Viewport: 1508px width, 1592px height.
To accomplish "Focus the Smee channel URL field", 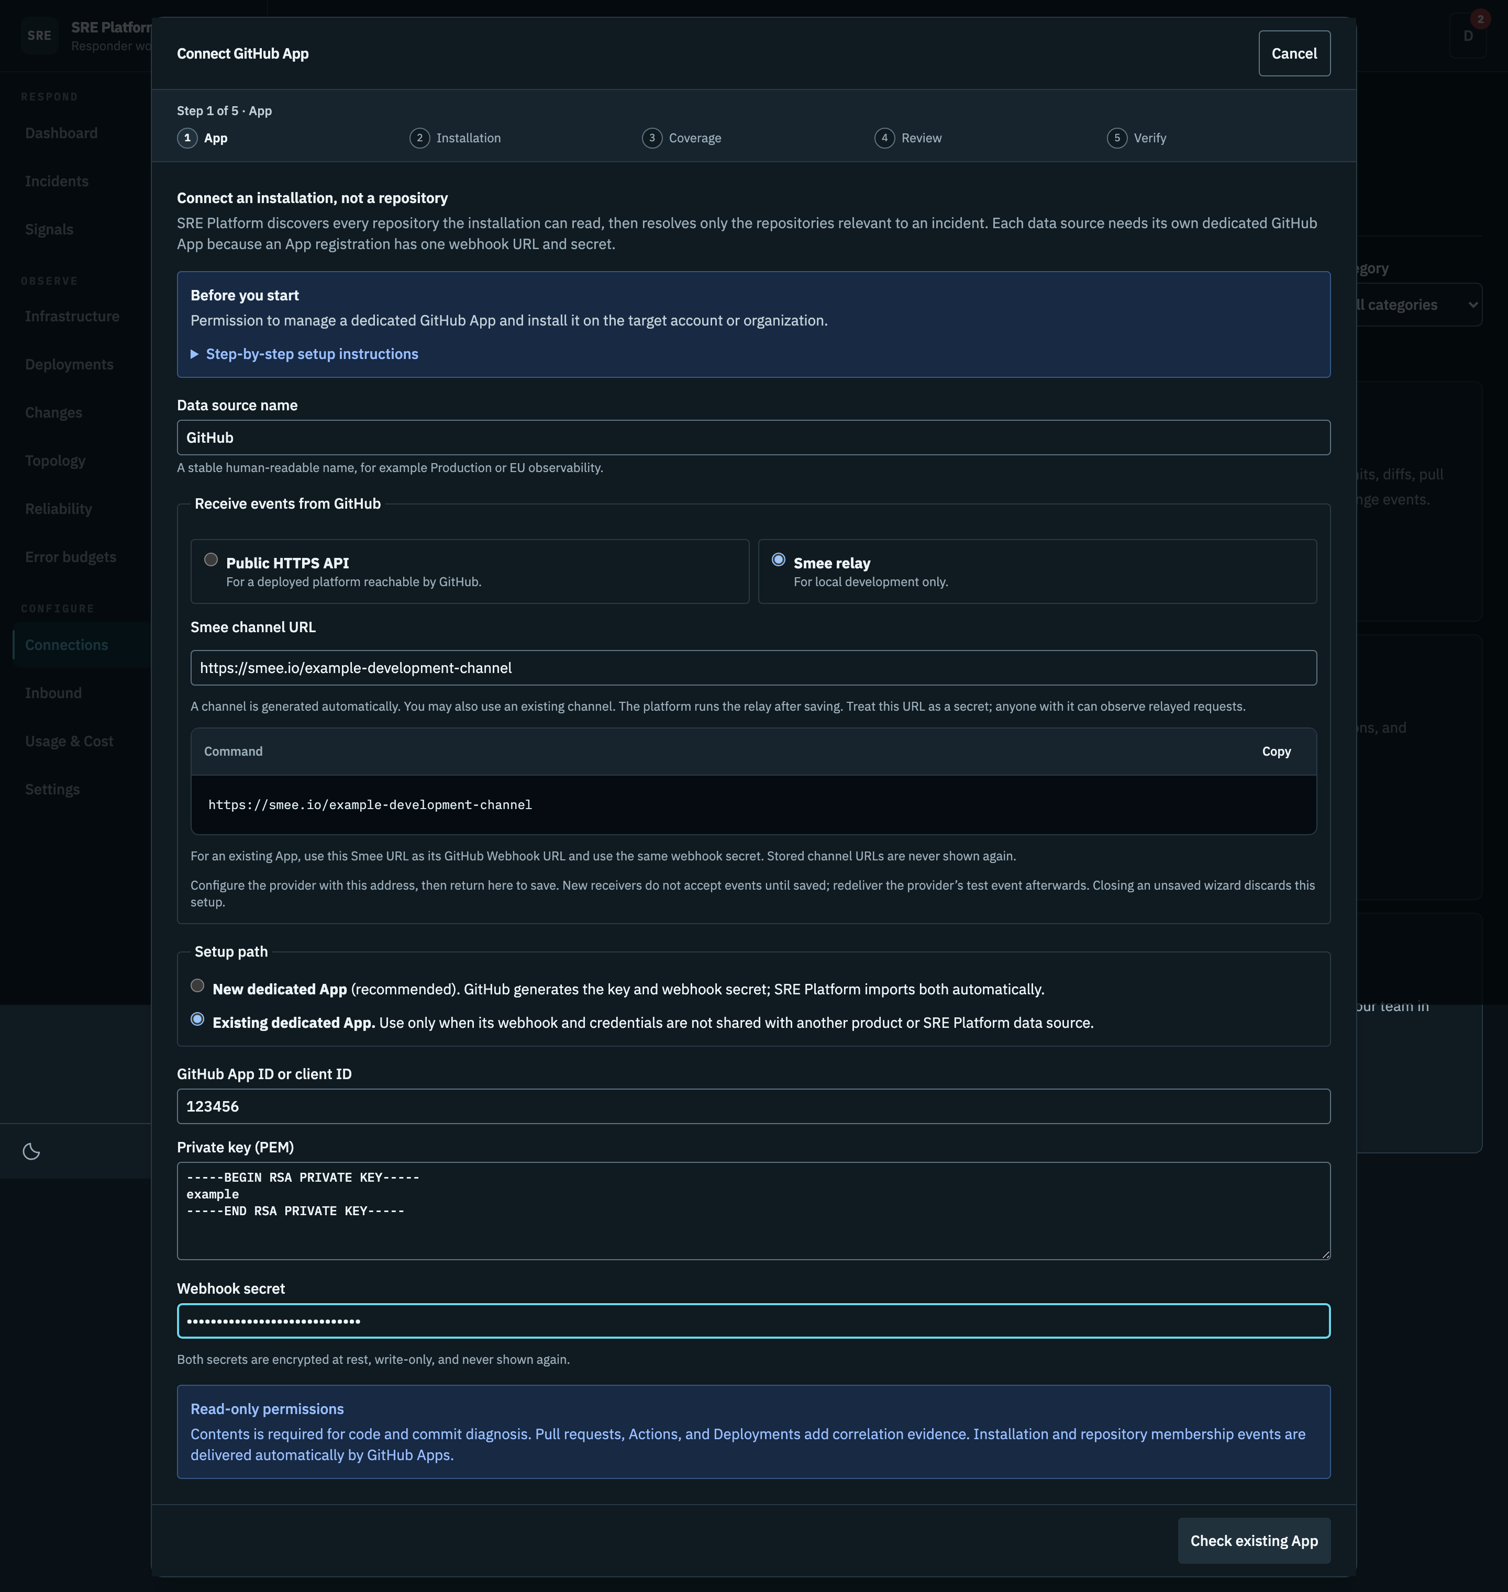I will [753, 668].
